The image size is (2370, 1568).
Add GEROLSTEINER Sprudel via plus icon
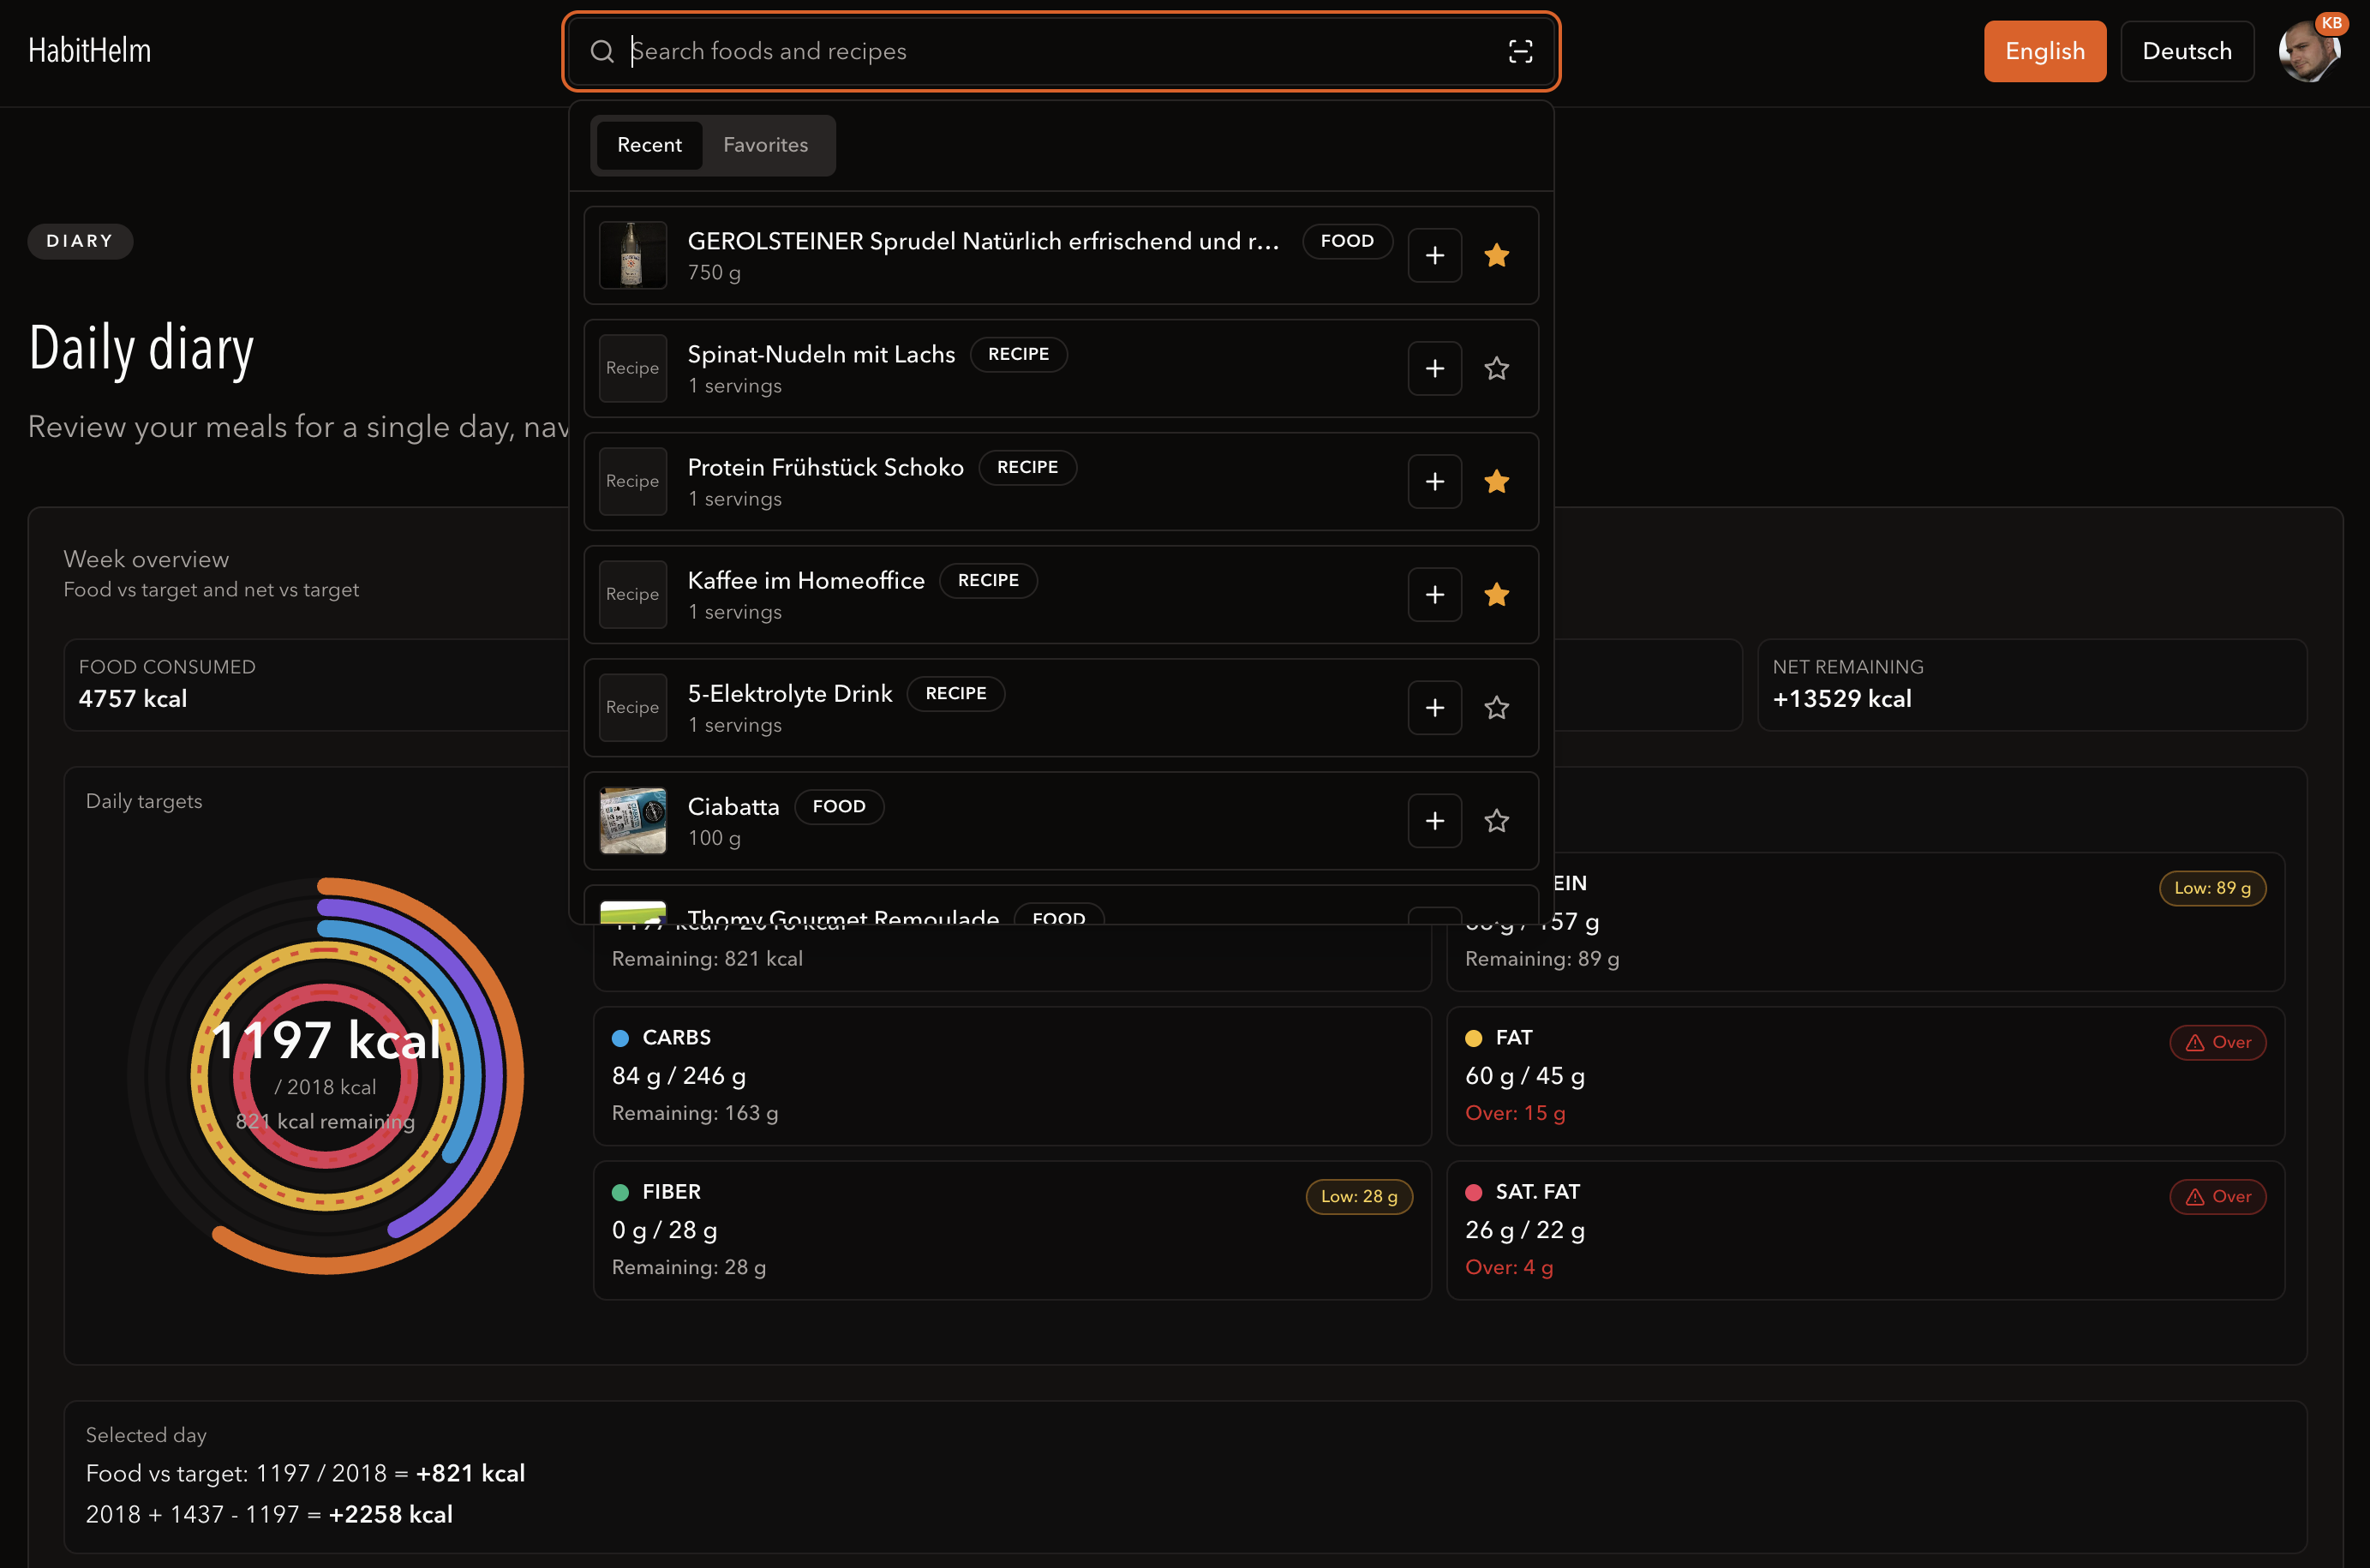coord(1434,255)
